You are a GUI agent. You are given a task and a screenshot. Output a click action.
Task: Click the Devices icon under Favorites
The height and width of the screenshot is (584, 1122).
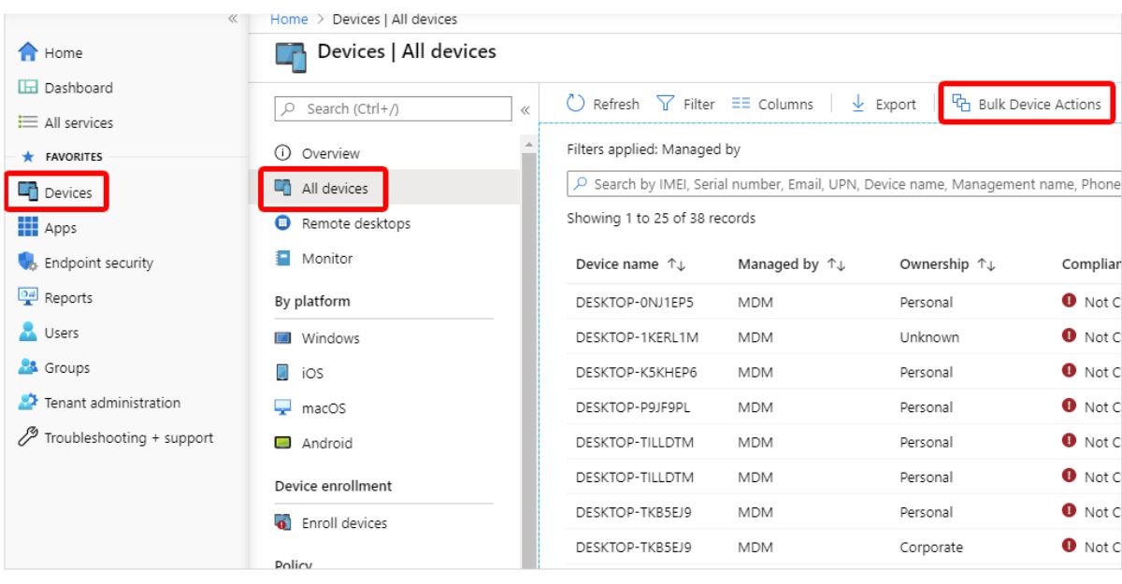[x=27, y=192]
